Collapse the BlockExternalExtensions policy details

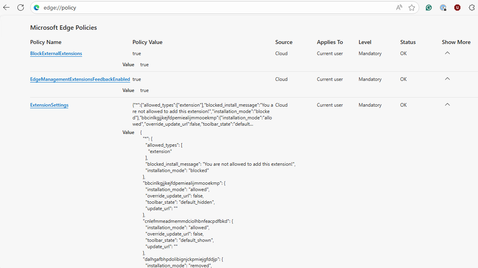(x=447, y=53)
